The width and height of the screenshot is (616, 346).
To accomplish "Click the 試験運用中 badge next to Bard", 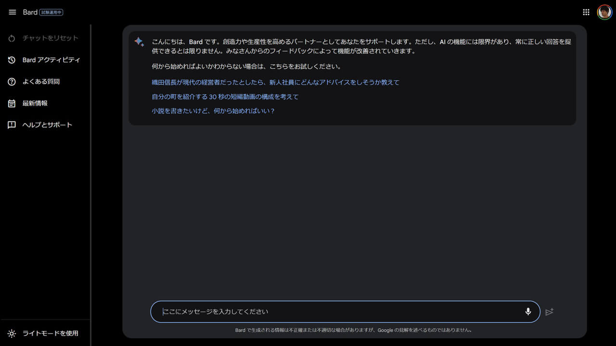I will pos(51,12).
